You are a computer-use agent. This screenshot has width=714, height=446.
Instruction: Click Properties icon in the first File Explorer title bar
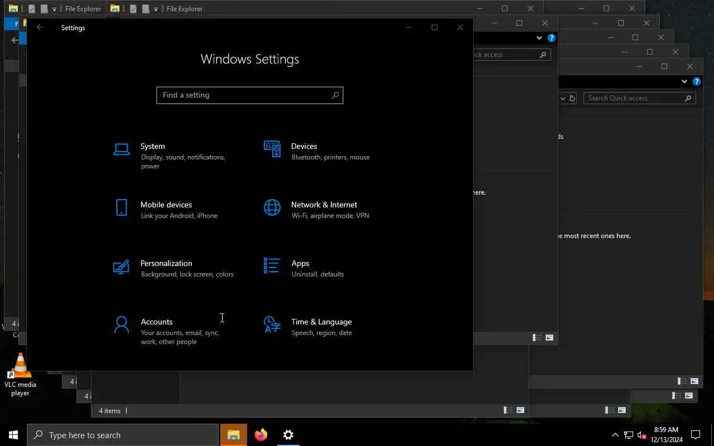tap(32, 8)
